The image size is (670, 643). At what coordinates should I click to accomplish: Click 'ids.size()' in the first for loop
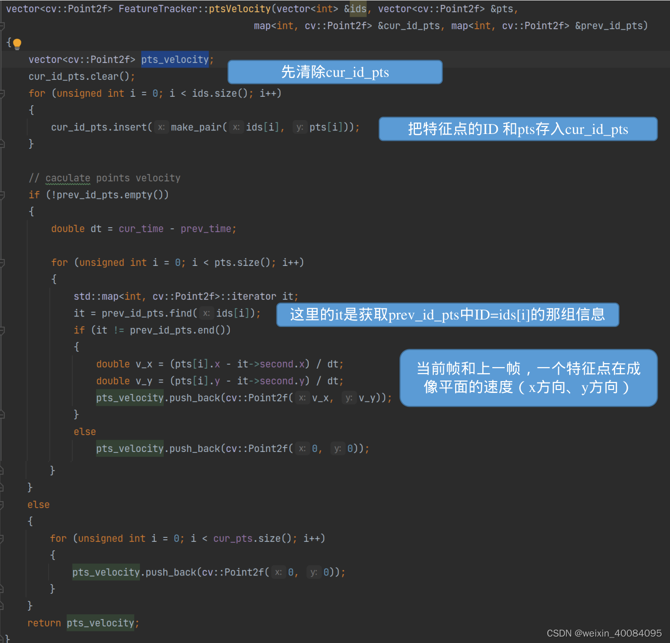tap(220, 93)
